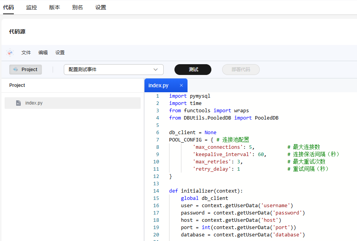357x241 pixels.
Task: Click the index.py tab label
Action: (158, 85)
